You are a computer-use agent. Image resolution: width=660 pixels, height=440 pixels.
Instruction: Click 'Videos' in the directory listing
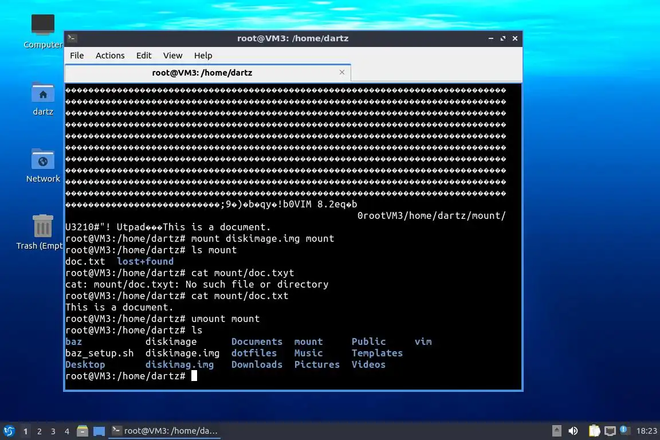pyautogui.click(x=369, y=364)
